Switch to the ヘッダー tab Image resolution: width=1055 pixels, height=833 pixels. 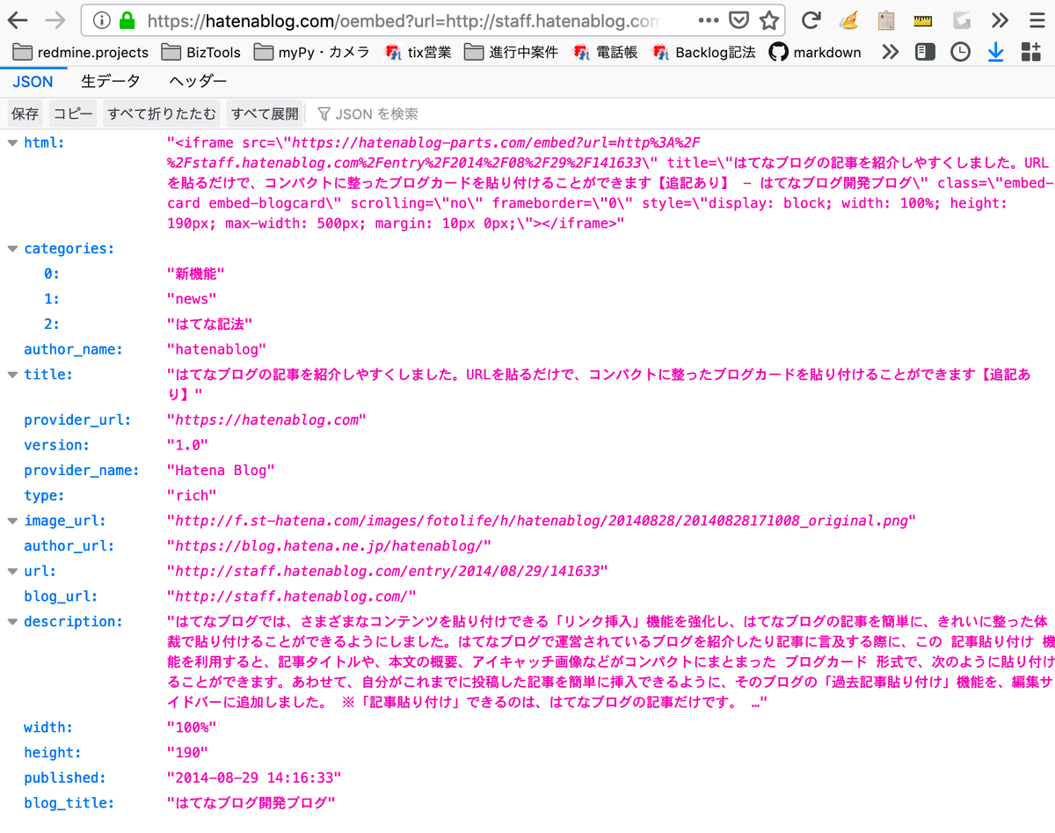click(199, 82)
